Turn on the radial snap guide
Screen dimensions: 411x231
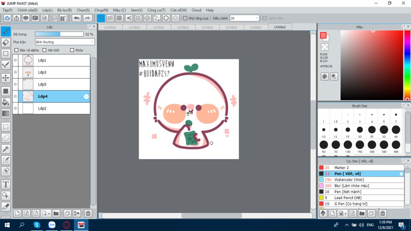pyautogui.click(x=138, y=18)
